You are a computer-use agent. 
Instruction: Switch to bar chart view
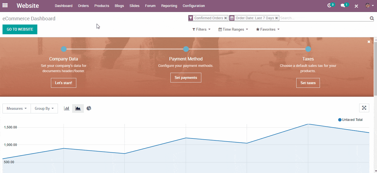tap(67, 108)
